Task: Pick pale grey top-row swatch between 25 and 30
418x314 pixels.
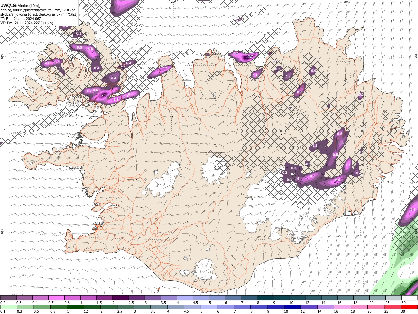Action: point(394,298)
